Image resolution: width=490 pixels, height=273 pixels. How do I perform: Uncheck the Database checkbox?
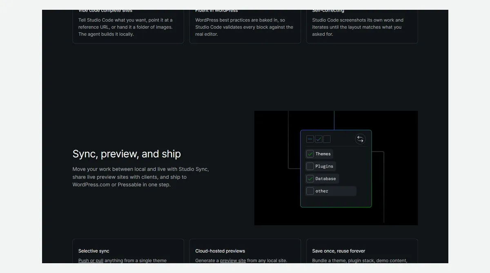pos(310,178)
